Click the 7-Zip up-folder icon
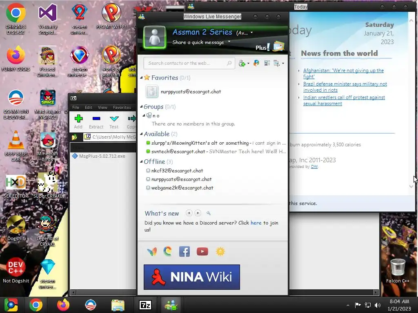 [74, 137]
